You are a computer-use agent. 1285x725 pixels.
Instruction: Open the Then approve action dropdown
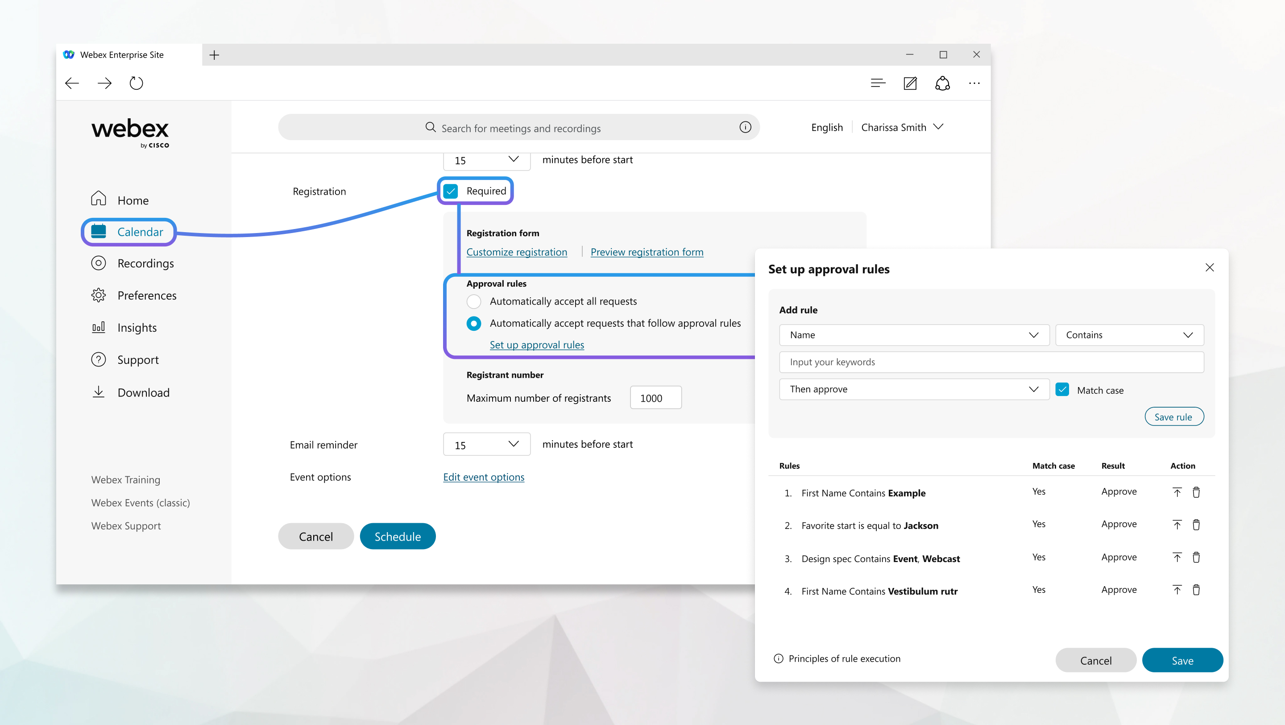click(x=914, y=389)
